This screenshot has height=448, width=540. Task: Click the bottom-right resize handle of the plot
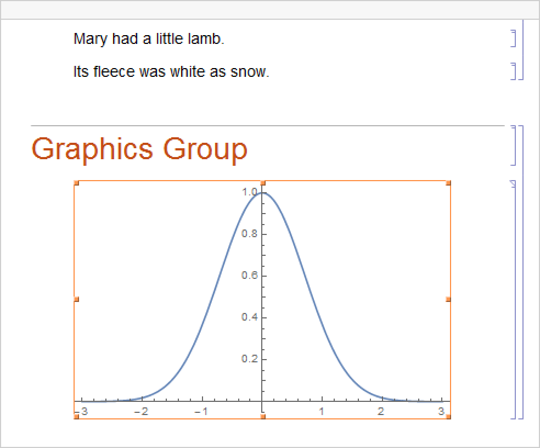(x=449, y=417)
